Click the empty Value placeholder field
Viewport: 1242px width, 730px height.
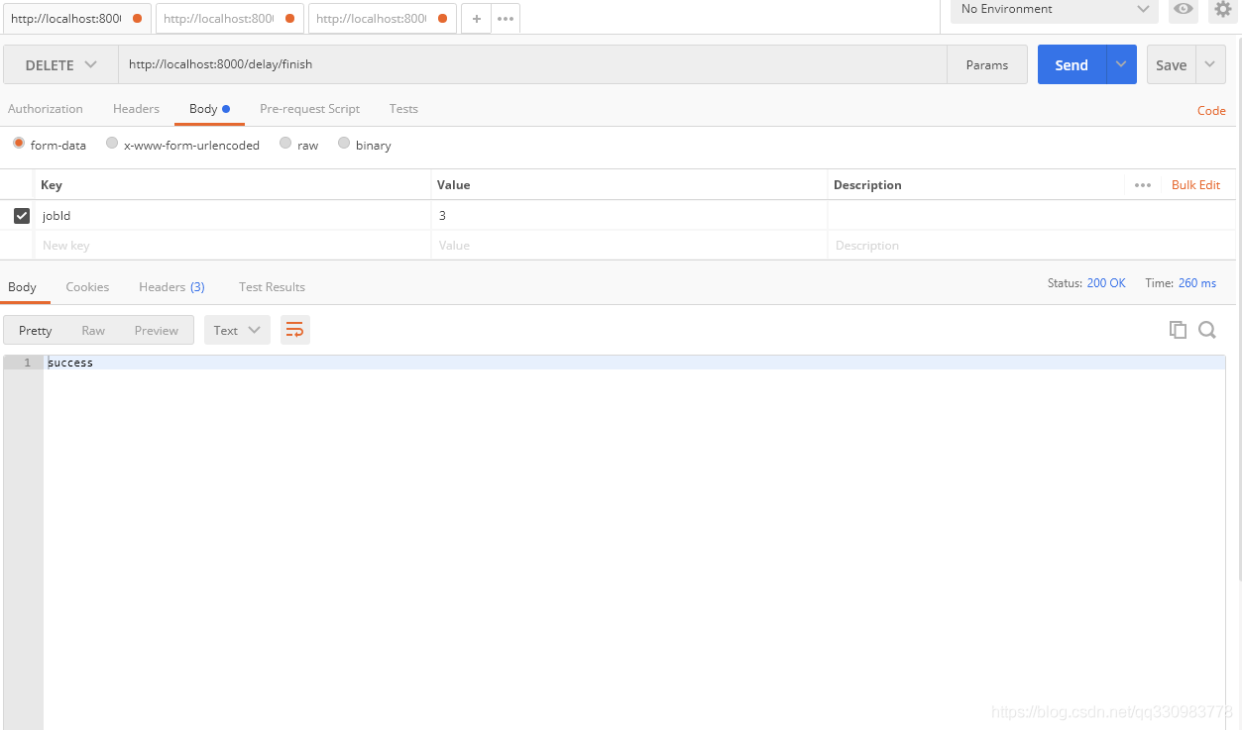pos(629,245)
